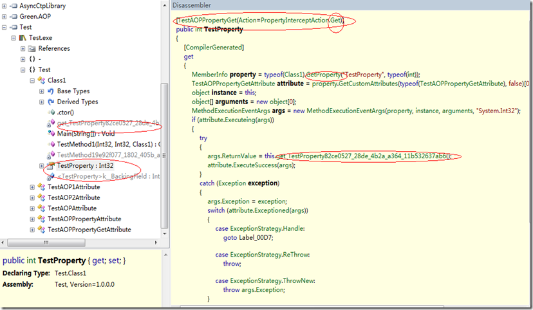The width and height of the screenshot is (533, 310).
Task: Expand the AsyncCtpLibrary assembly node
Action: [4, 6]
